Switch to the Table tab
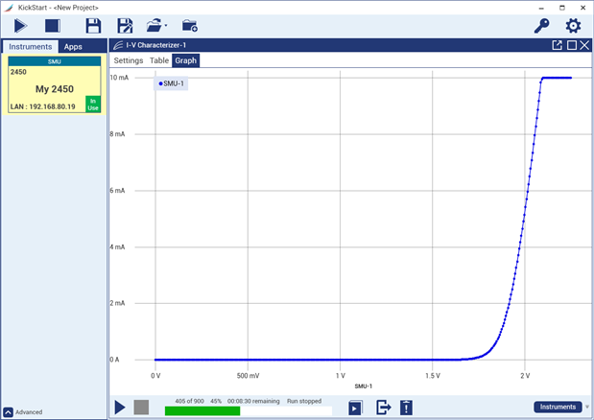 click(x=159, y=60)
